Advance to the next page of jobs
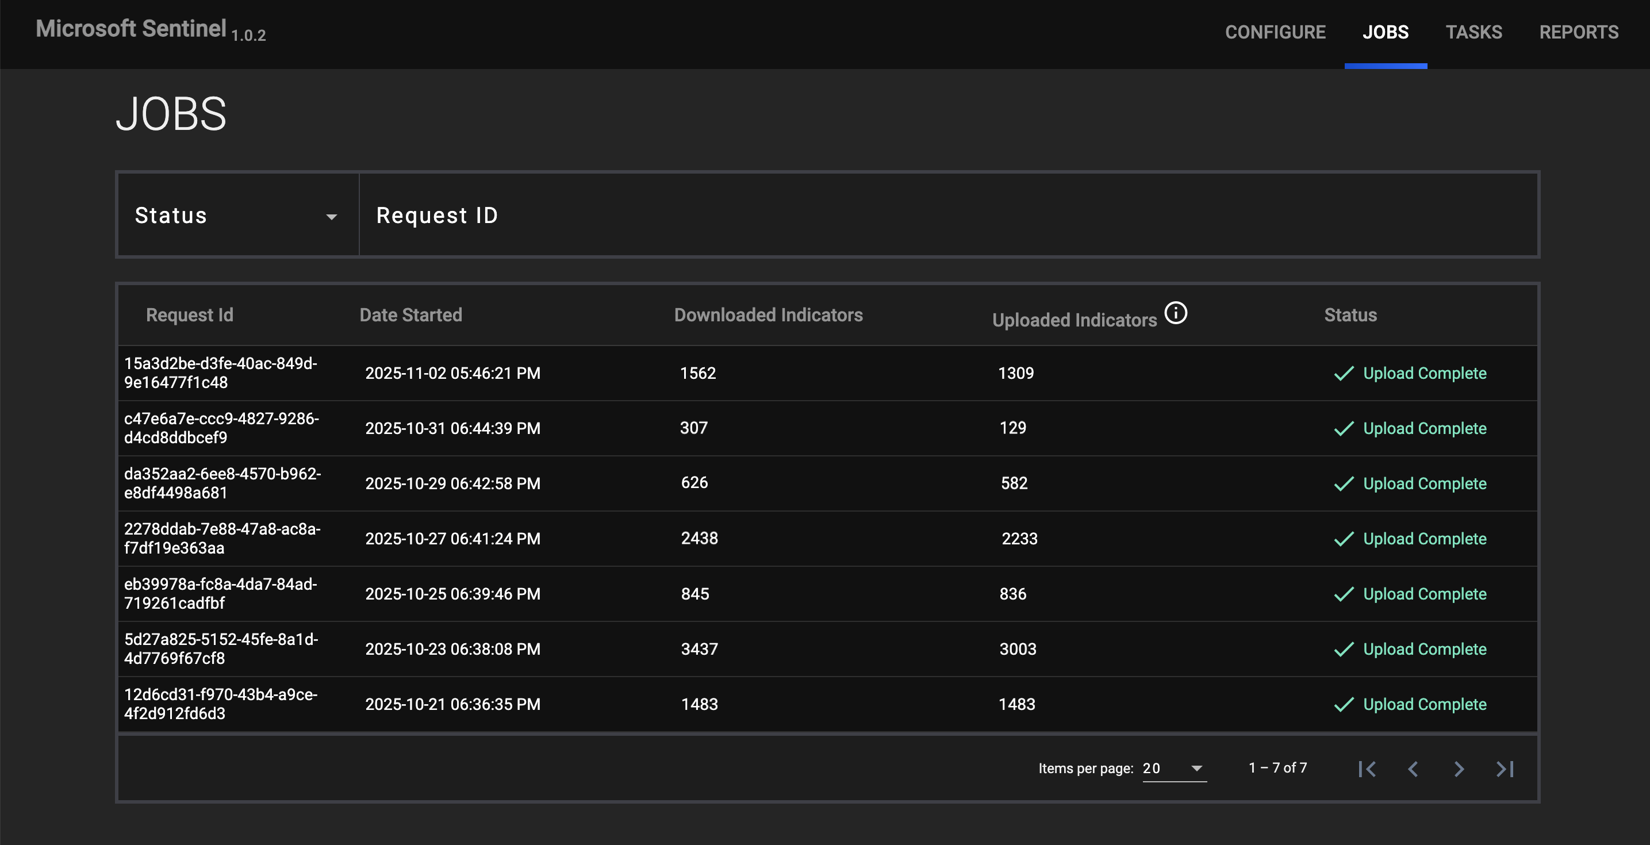The image size is (1650, 845). point(1460,769)
